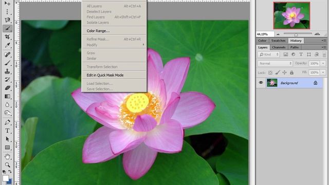Select the Type tool in toolbox
This screenshot has height=185, width=329.
coord(7,131)
